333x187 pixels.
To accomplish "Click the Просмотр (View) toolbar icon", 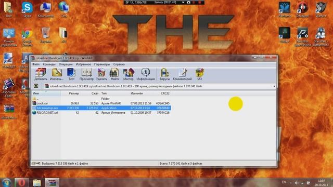I will click(x=86, y=74).
